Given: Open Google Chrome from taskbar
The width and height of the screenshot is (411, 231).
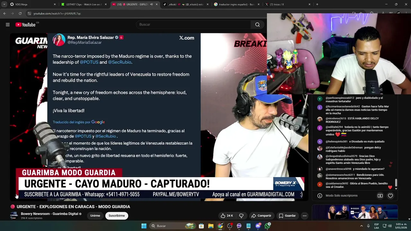Looking at the screenshot, I should [220, 226].
